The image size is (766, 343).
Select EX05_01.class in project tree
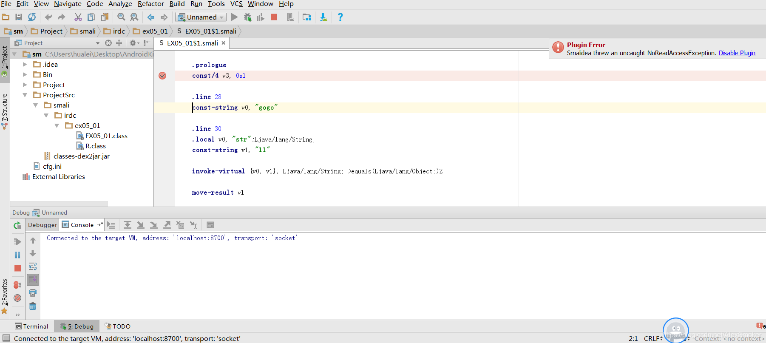point(102,136)
